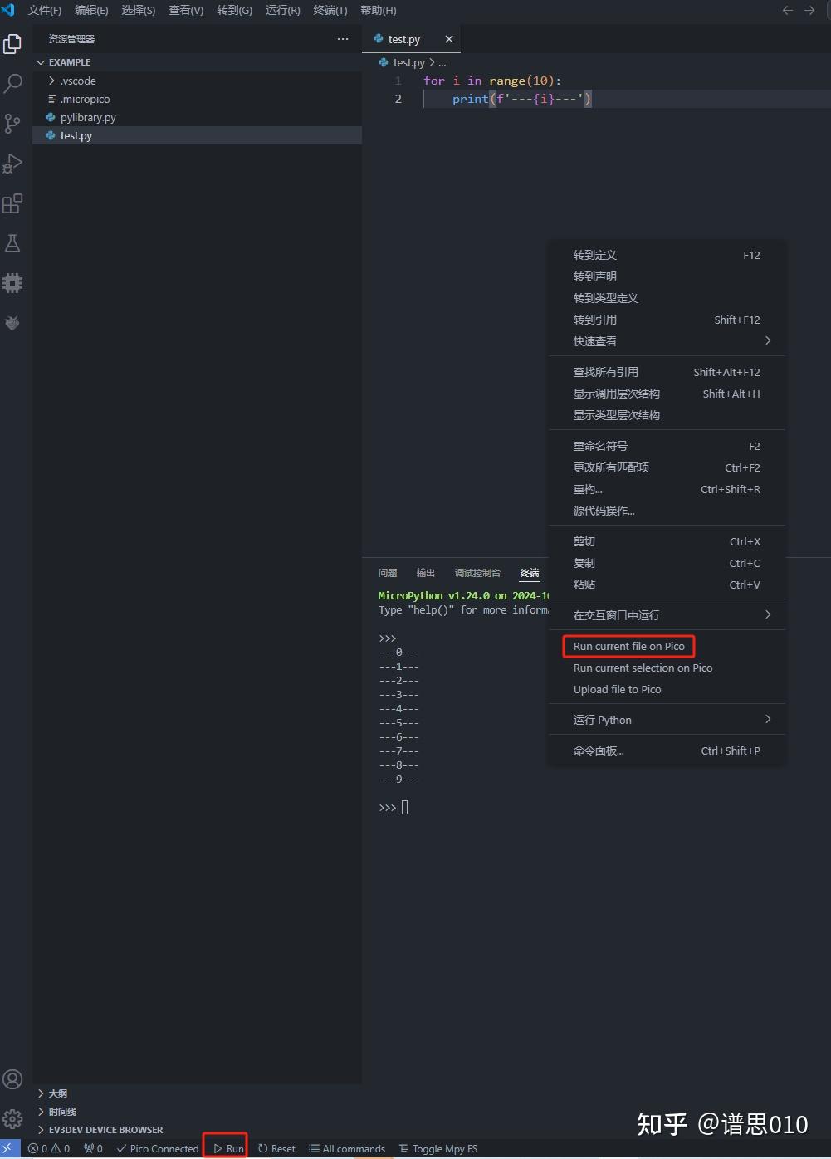
Task: Select the MicroPico chip icon in sidebar
Action: (x=12, y=283)
